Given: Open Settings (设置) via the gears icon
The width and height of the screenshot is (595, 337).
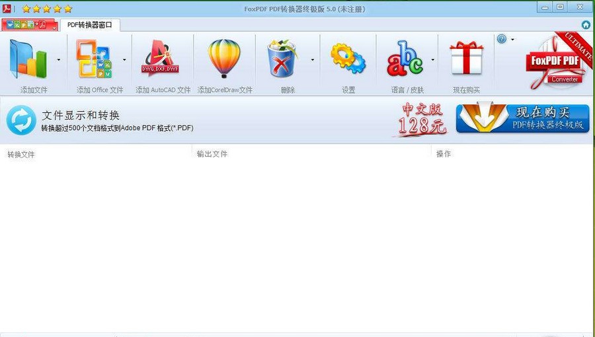Looking at the screenshot, I should [348, 59].
